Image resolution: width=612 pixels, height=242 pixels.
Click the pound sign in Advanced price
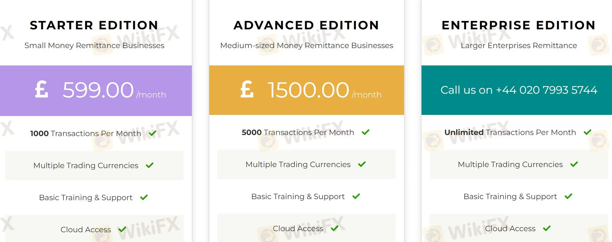[247, 90]
